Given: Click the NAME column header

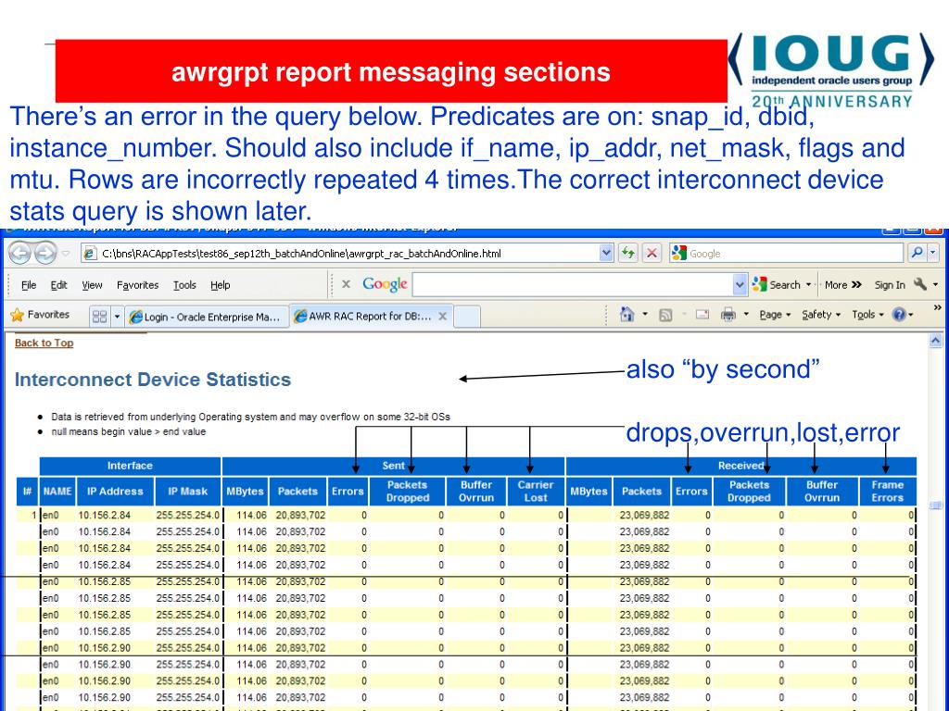Looking at the screenshot, I should pyautogui.click(x=57, y=491).
